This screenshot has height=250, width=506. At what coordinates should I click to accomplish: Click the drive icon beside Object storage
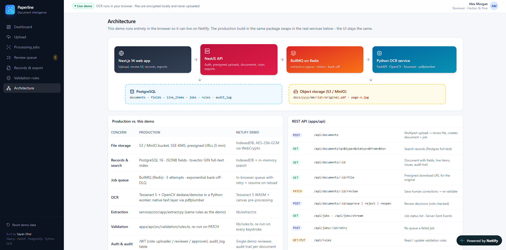click(x=296, y=91)
